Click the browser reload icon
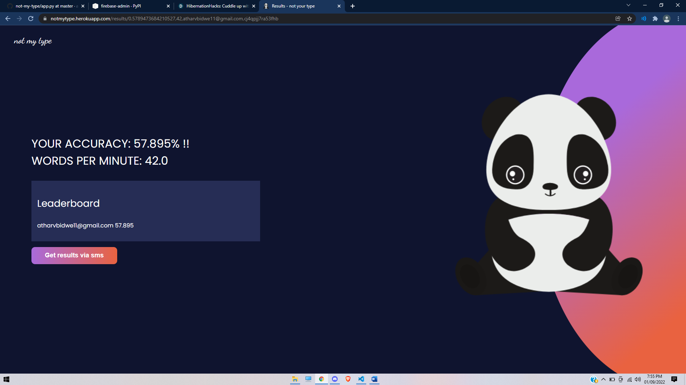The height and width of the screenshot is (385, 686). click(31, 19)
